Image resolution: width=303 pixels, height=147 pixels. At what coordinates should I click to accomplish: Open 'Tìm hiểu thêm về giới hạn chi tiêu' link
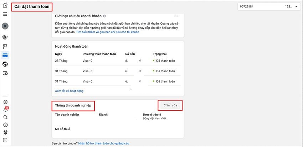pyautogui.click(x=107, y=32)
